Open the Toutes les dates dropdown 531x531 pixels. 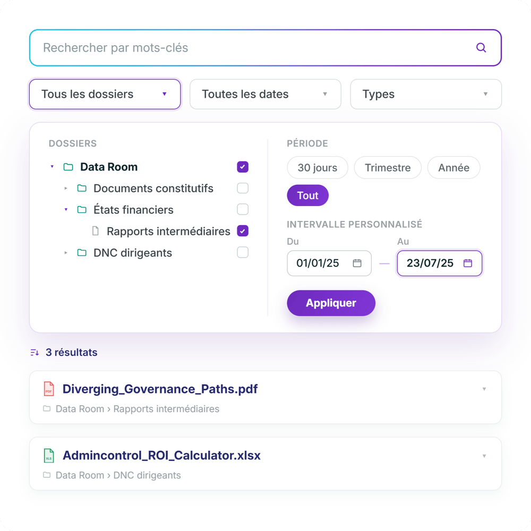(265, 94)
